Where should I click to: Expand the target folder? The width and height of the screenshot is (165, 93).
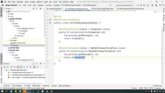coord(9,41)
